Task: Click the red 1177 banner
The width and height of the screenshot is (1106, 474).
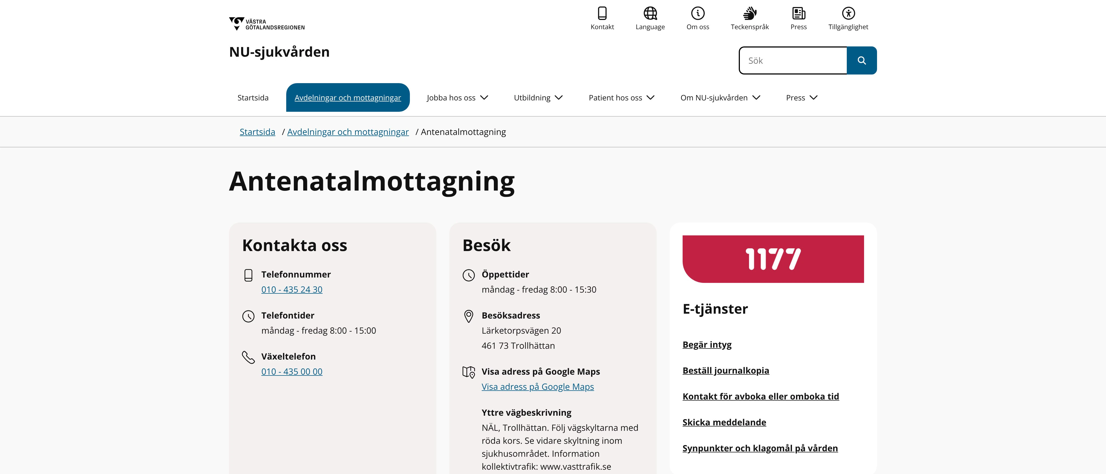Action: click(773, 259)
